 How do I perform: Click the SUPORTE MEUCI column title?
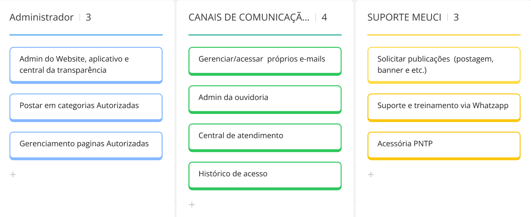coord(404,17)
